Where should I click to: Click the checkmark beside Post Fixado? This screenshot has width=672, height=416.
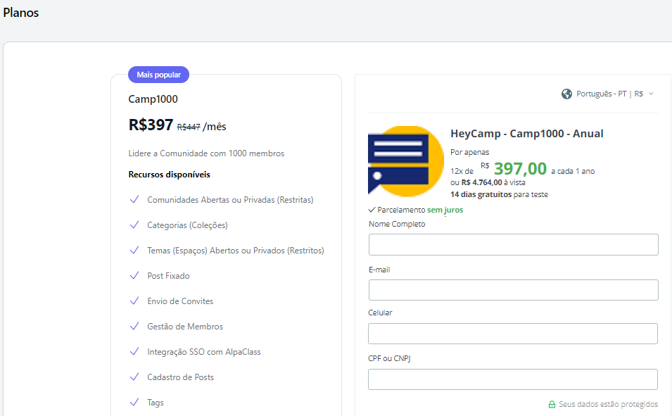click(134, 275)
